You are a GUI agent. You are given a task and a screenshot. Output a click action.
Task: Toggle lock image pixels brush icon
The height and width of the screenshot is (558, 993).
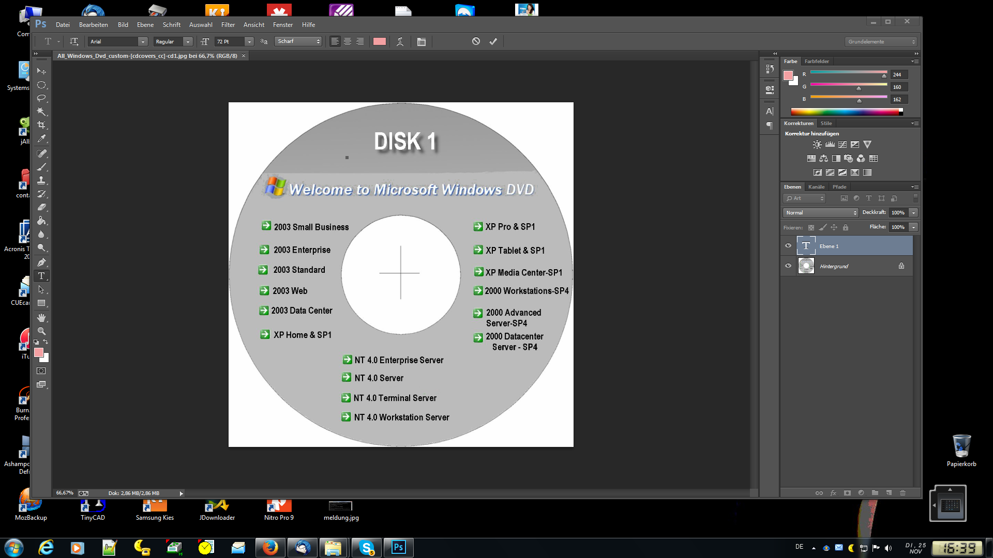coord(823,227)
